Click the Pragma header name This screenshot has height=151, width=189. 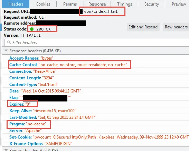17,124
